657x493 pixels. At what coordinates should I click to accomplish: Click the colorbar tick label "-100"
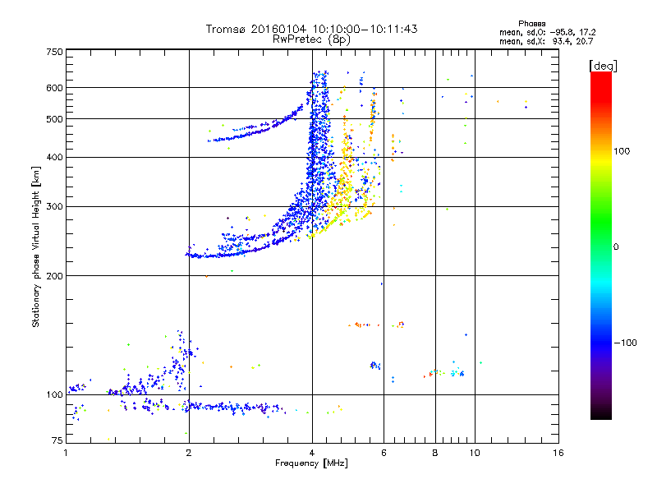(x=626, y=343)
